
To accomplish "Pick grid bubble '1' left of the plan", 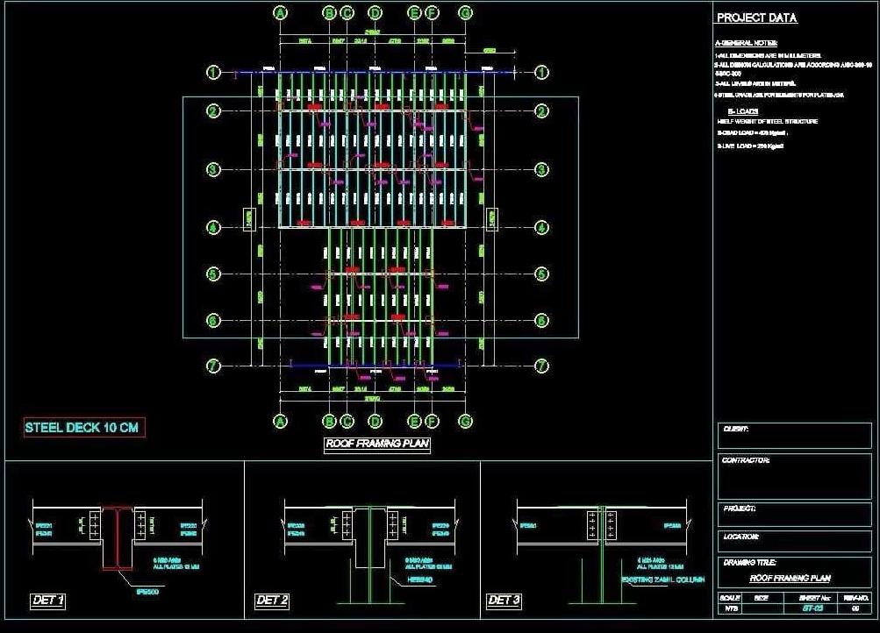I will 213,72.
